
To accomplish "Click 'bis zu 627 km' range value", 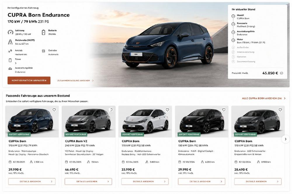I will click(x=22, y=44).
